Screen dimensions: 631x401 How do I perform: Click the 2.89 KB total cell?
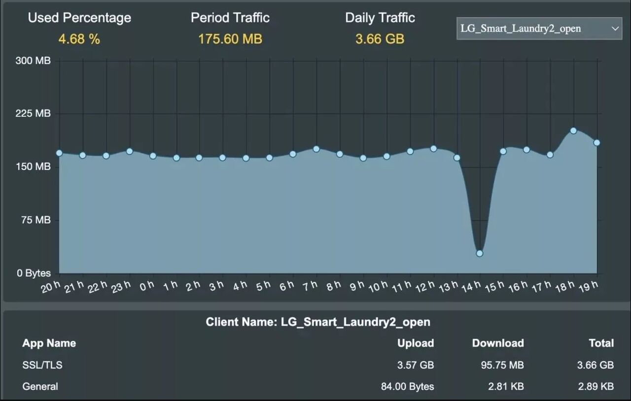tap(596, 387)
